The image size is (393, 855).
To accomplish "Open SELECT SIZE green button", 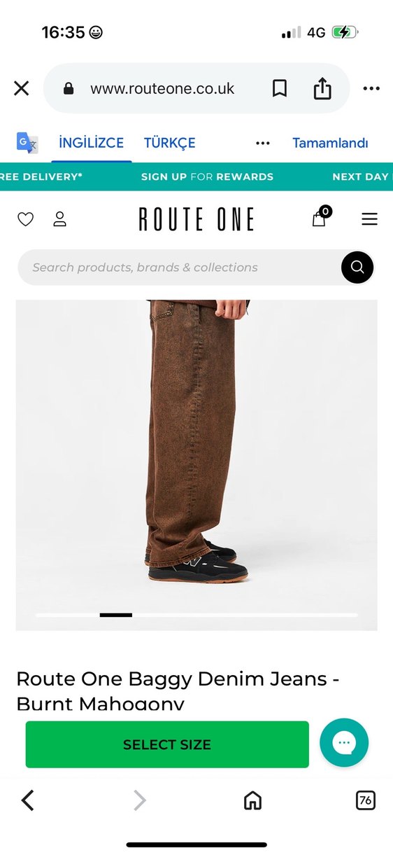I will pyautogui.click(x=167, y=744).
